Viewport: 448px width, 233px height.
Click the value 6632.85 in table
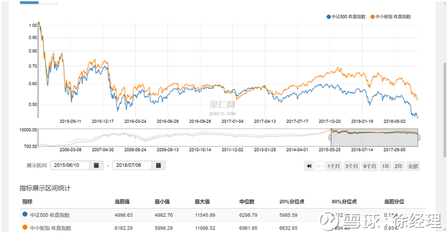288,228
